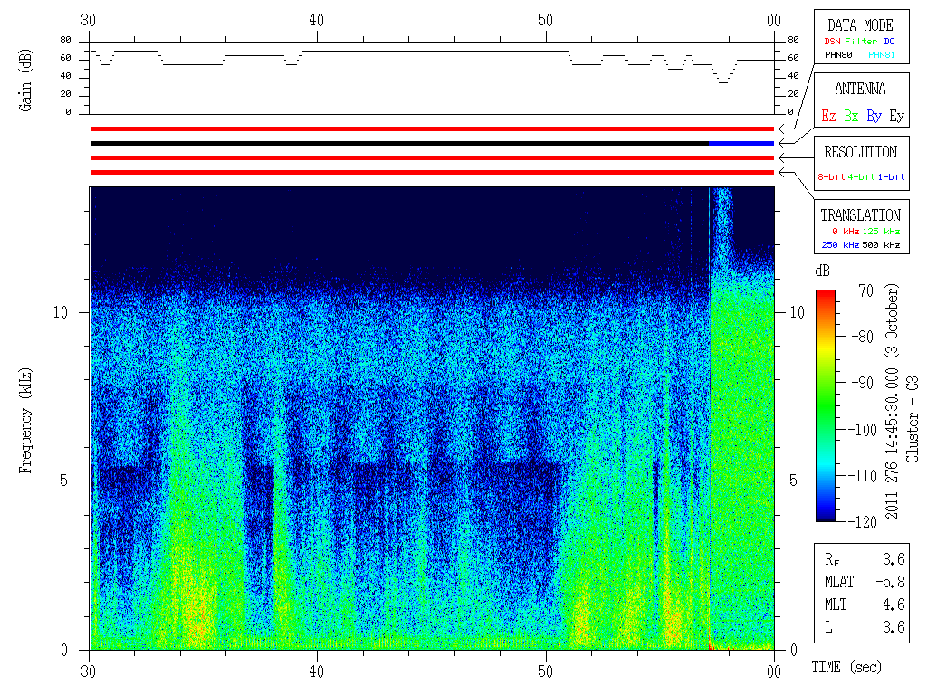Image resolution: width=927 pixels, height=695 pixels.
Task: Click the 10 kHz label on the left frequency axis
Action: tap(61, 312)
